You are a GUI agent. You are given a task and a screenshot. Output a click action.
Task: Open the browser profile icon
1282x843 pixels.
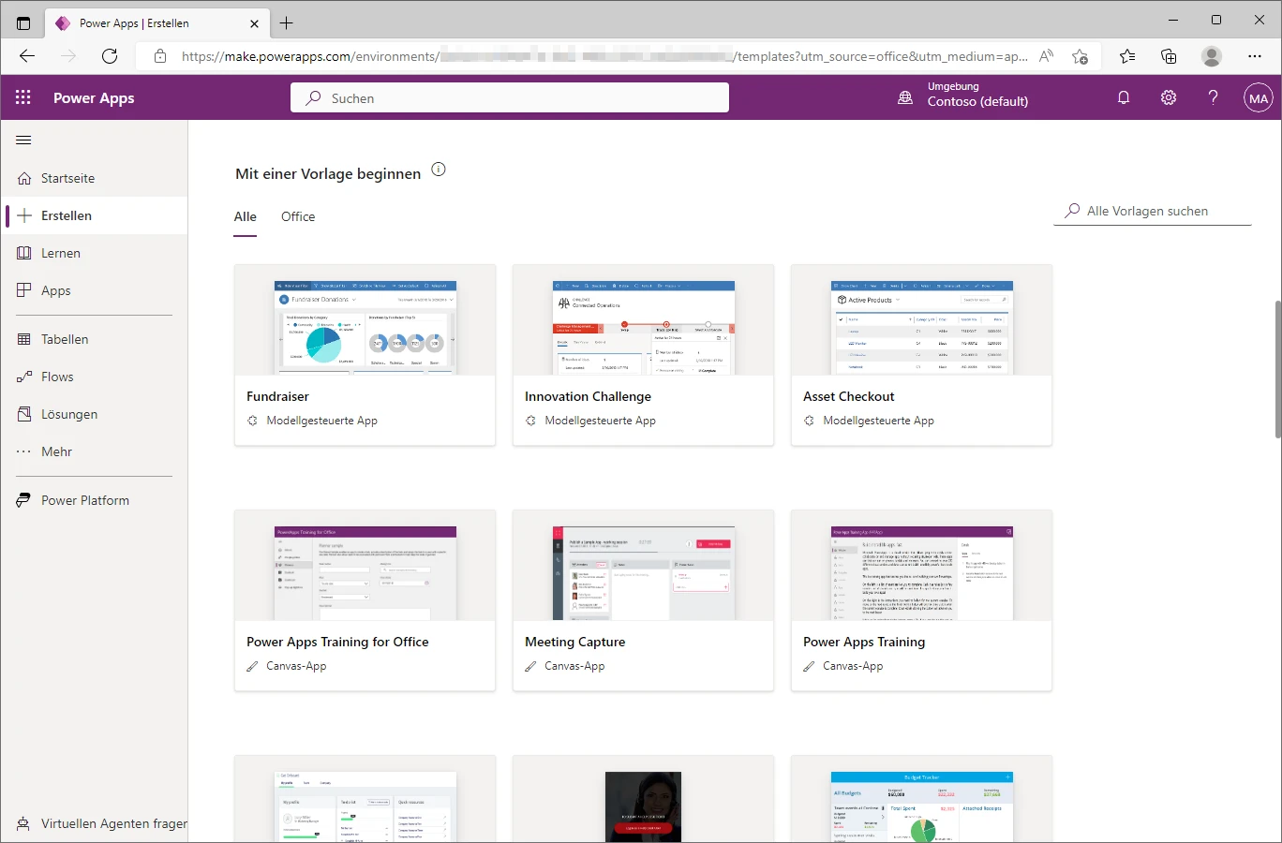tap(1212, 56)
